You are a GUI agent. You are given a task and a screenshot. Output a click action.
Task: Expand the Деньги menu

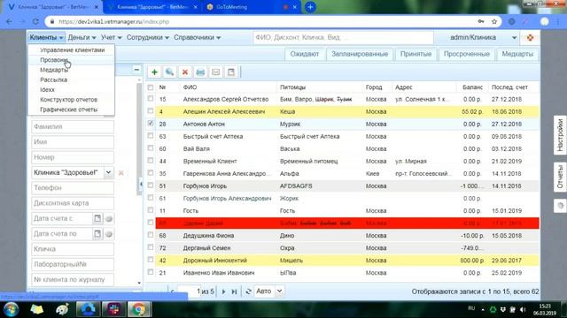click(82, 37)
